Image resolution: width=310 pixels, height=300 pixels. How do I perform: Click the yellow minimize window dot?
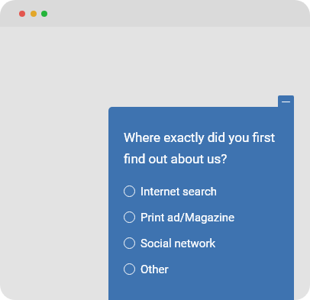(x=34, y=14)
